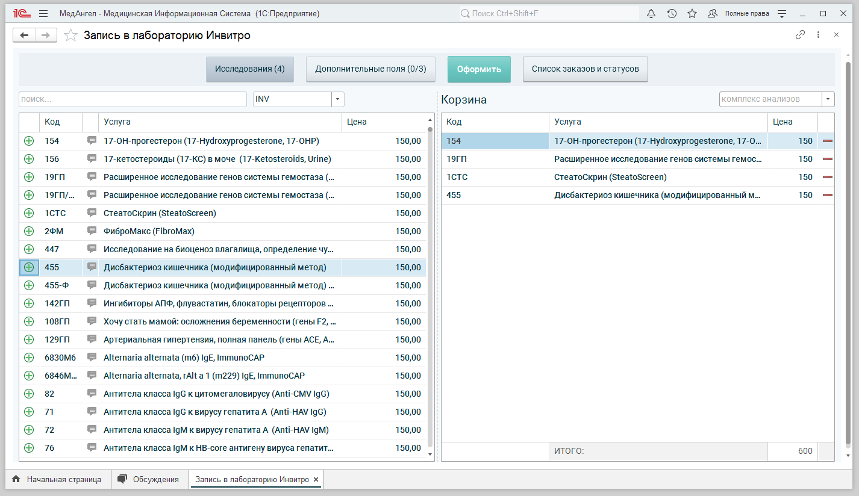859x496 pixels.
Task: Open comment icon for service 72
Action: 92,430
